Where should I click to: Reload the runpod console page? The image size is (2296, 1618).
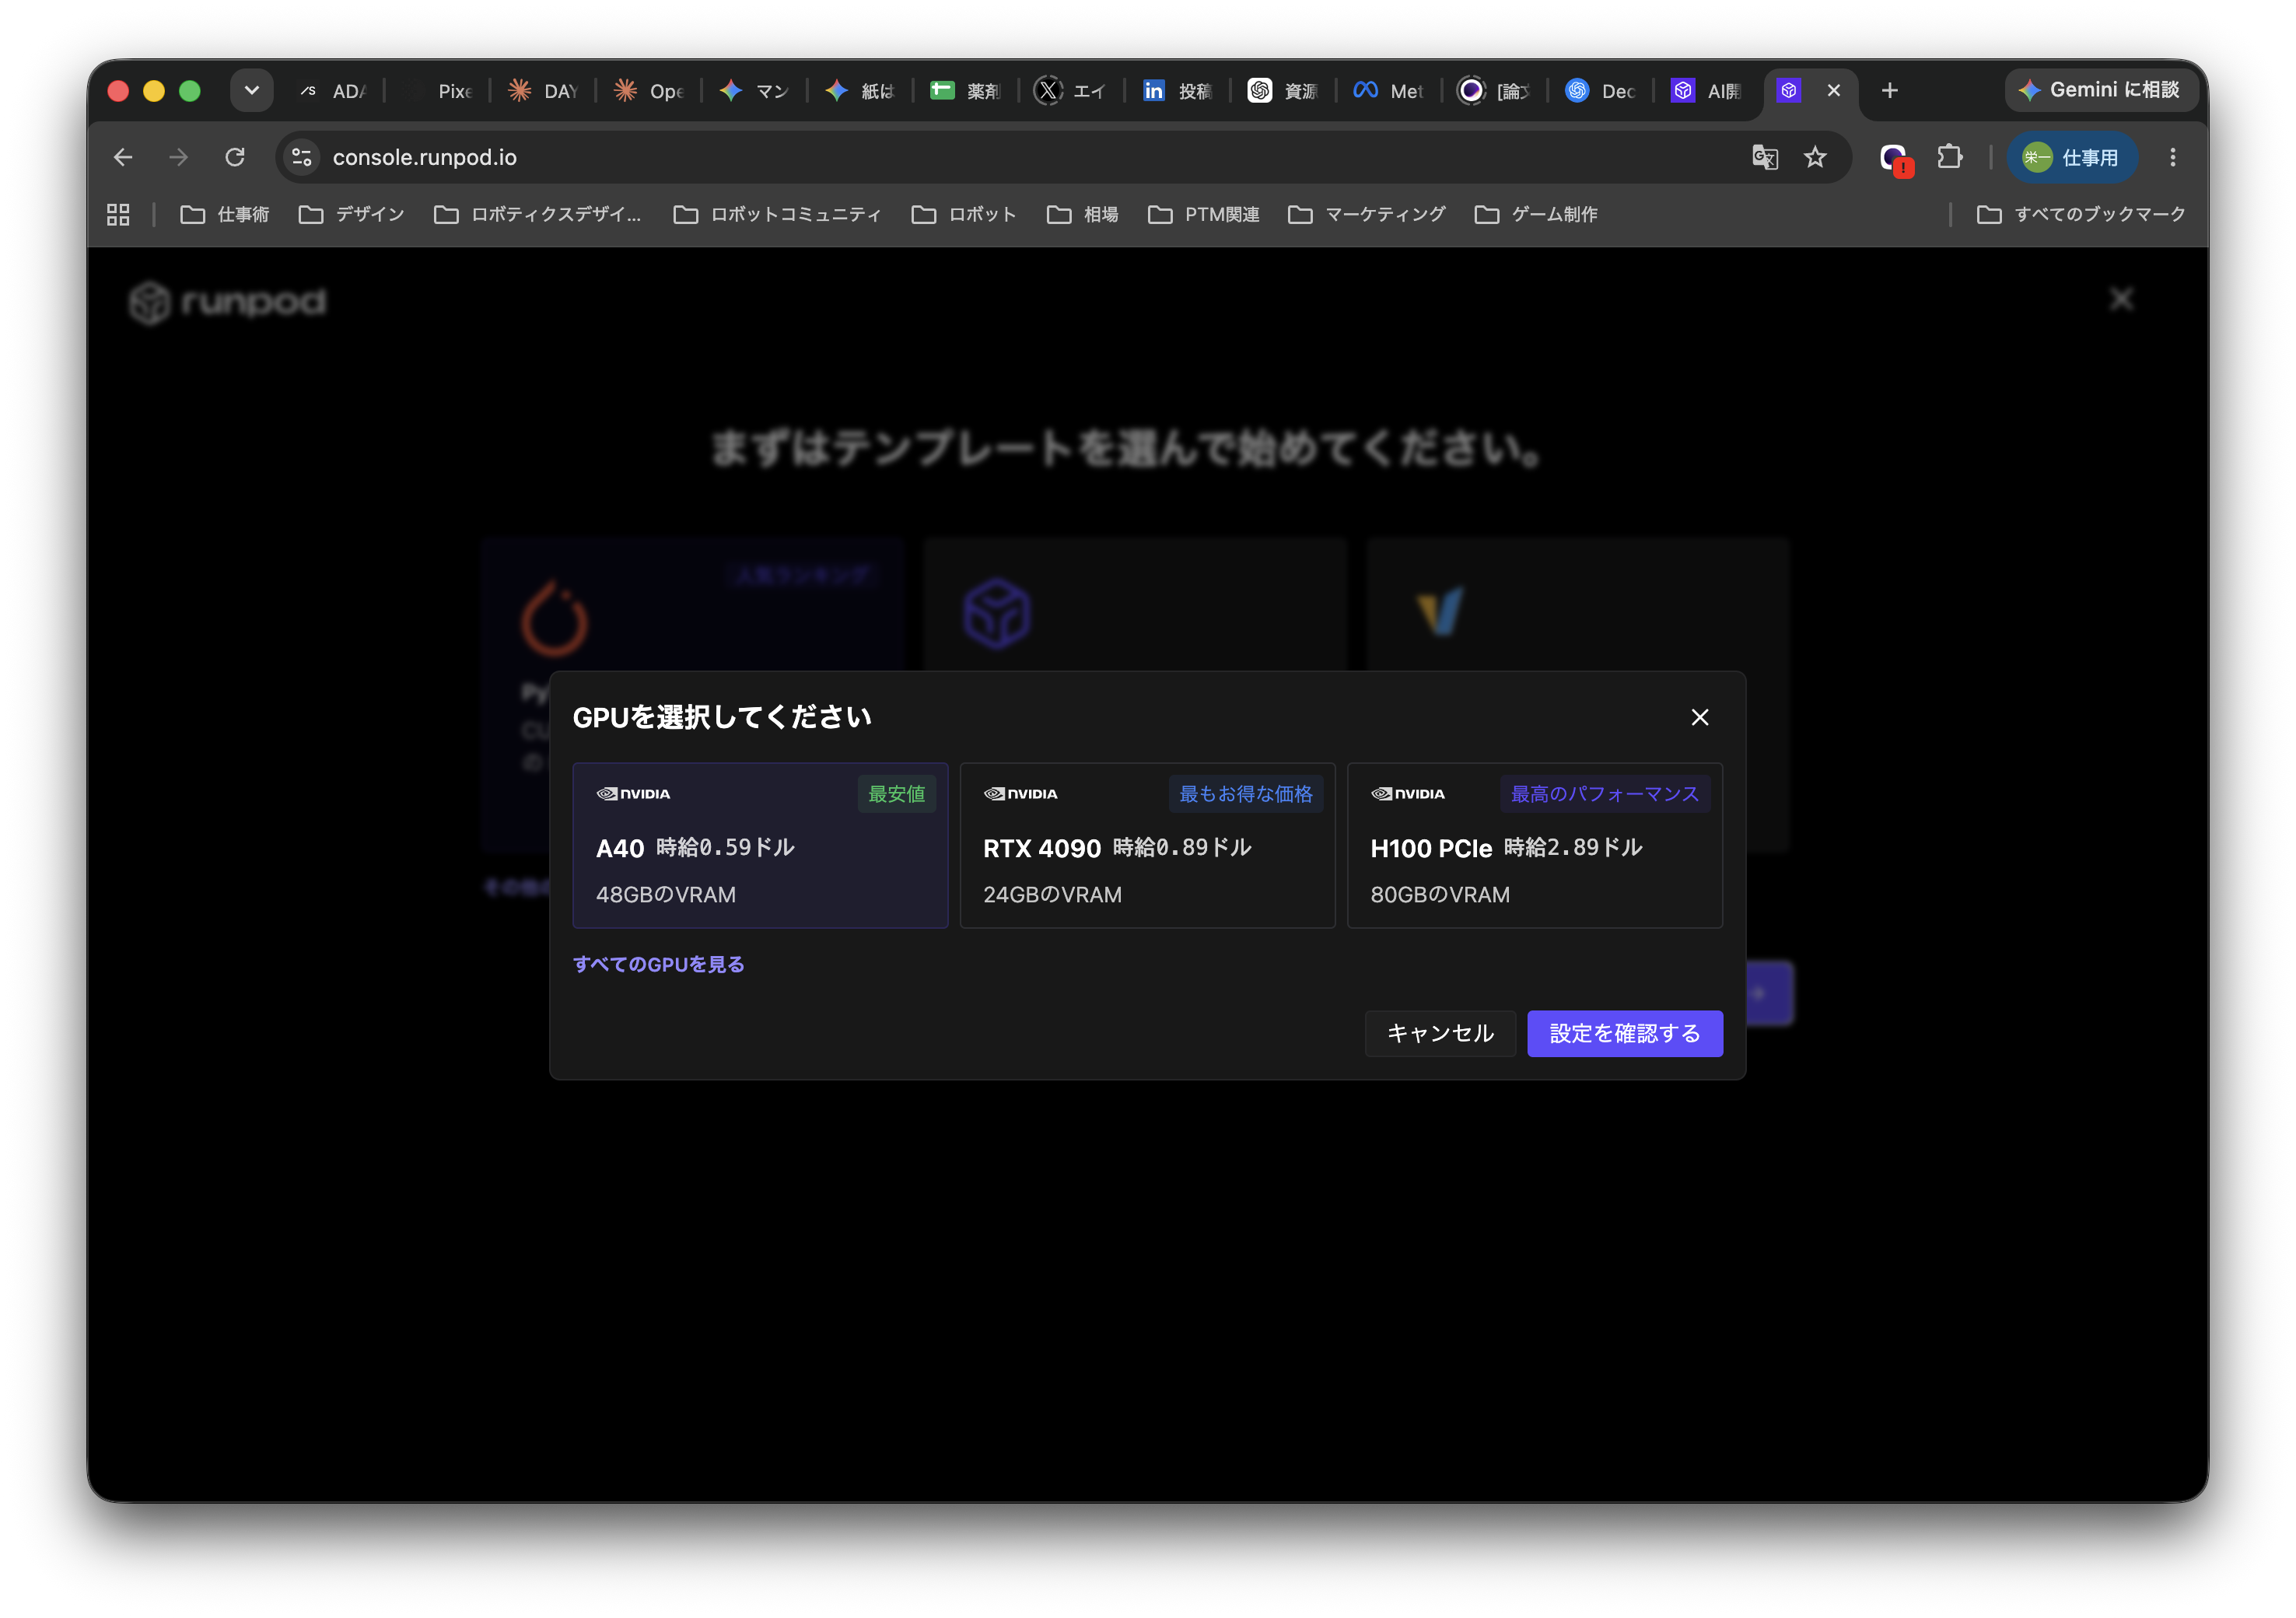235,157
